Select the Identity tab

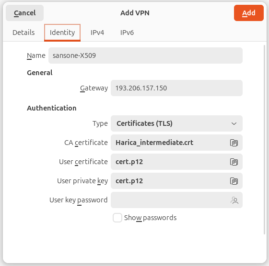pyautogui.click(x=62, y=33)
